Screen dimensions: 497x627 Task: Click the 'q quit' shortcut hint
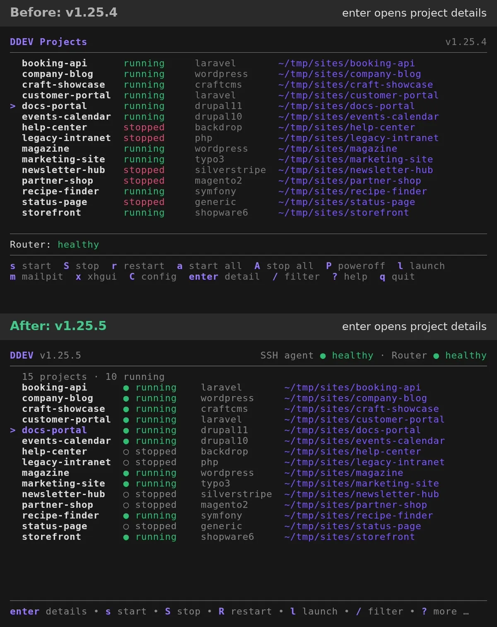(397, 277)
